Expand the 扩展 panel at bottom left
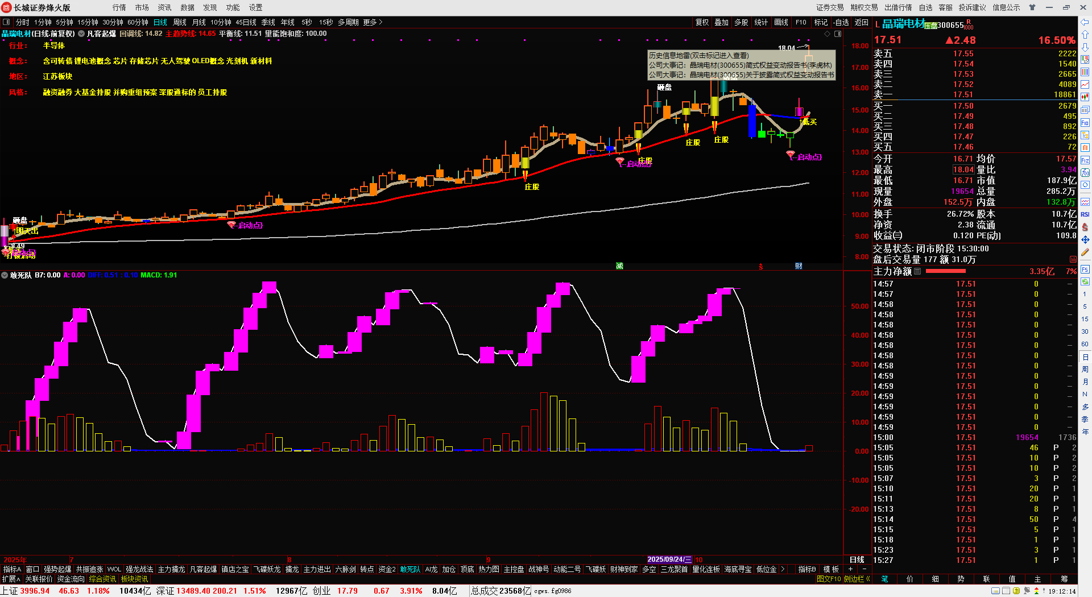The height and width of the screenshot is (597, 1092). point(11,579)
